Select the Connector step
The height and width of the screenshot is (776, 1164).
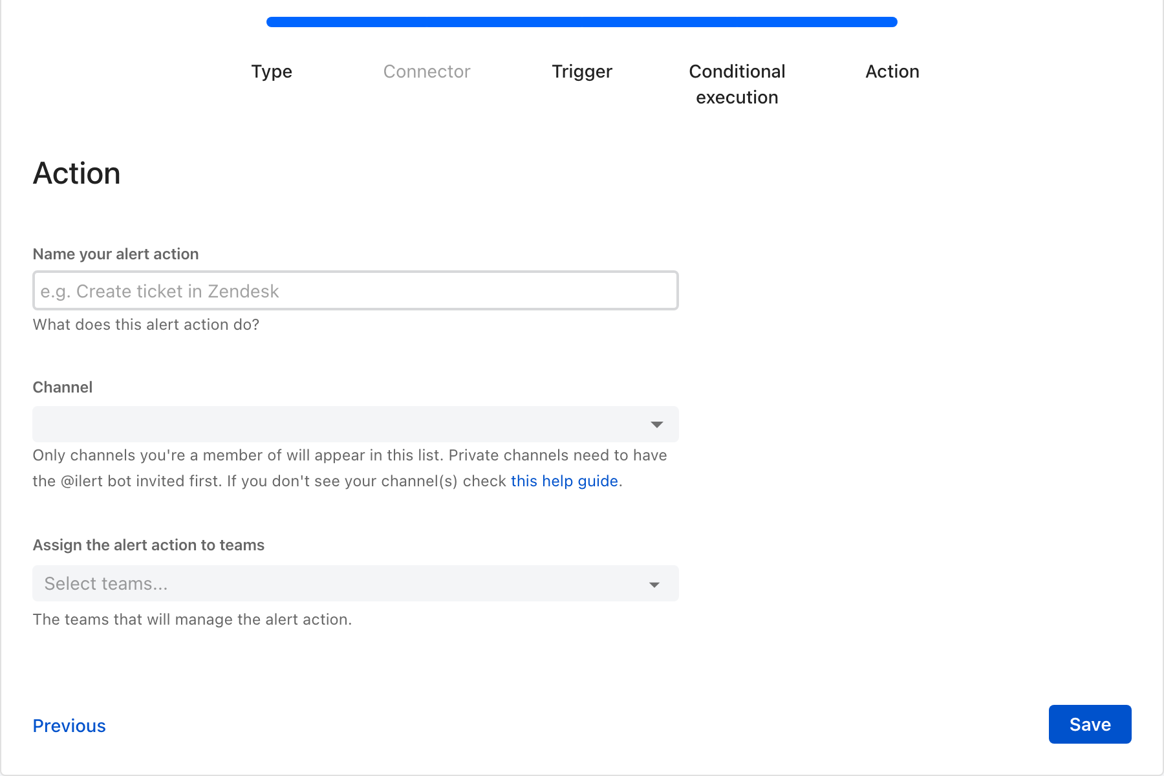tap(427, 71)
